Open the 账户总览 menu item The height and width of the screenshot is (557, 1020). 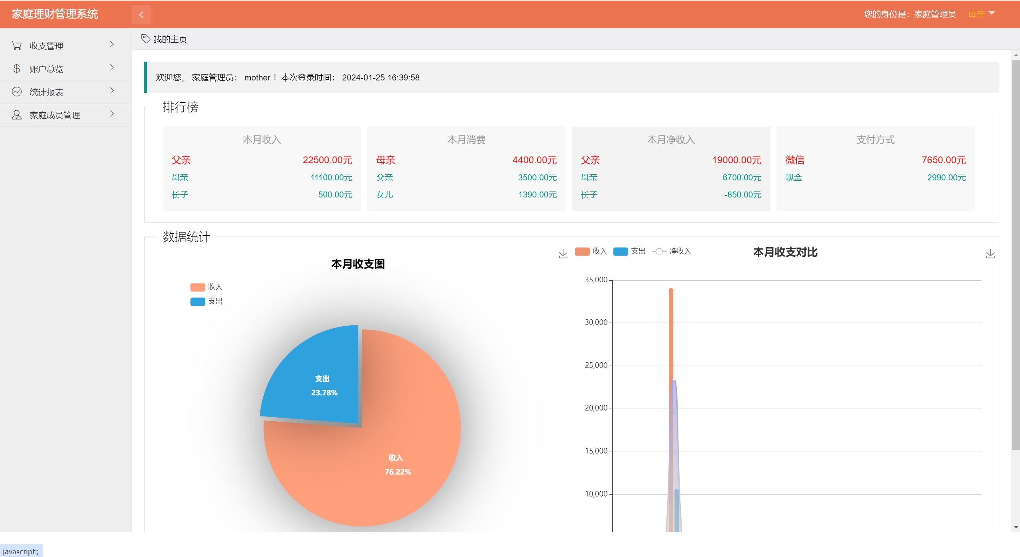pos(47,69)
